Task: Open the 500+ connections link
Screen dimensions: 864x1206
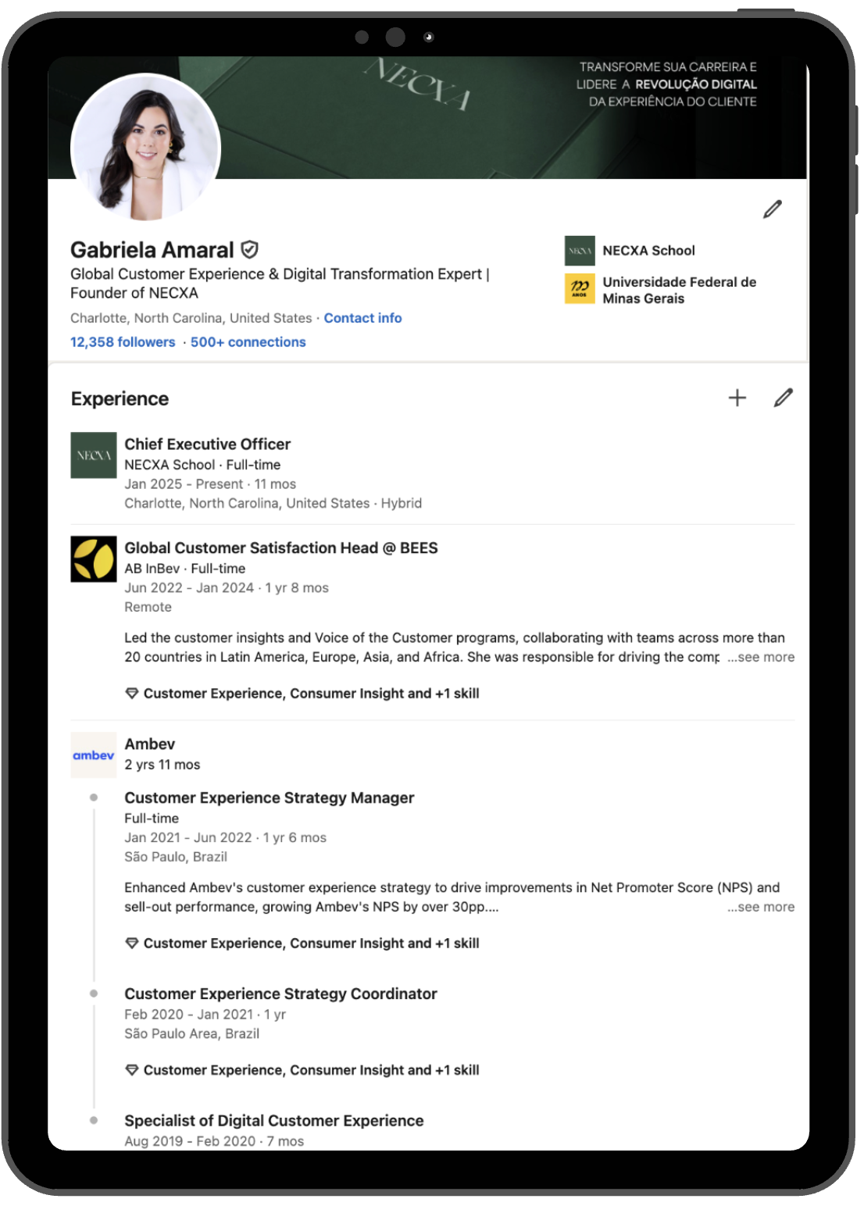Action: click(x=248, y=342)
